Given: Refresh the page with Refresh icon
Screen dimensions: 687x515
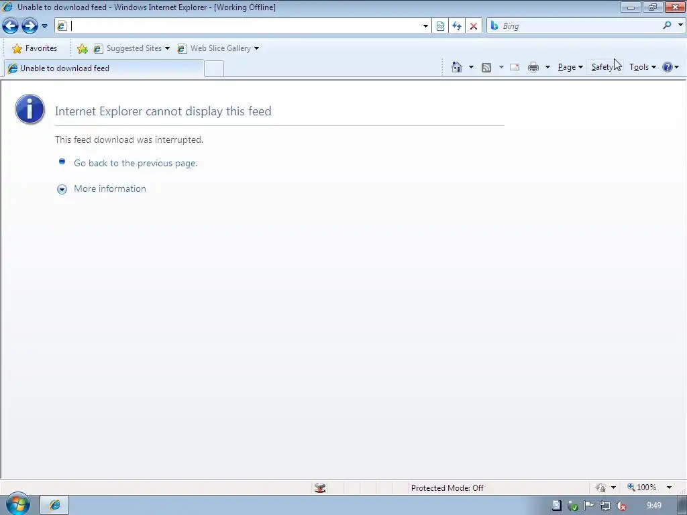Looking at the screenshot, I should point(456,26).
